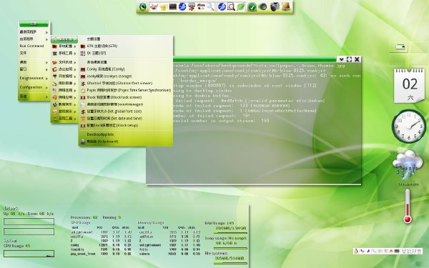
Task: Click the green title bar of main menu
Action: [34, 24]
